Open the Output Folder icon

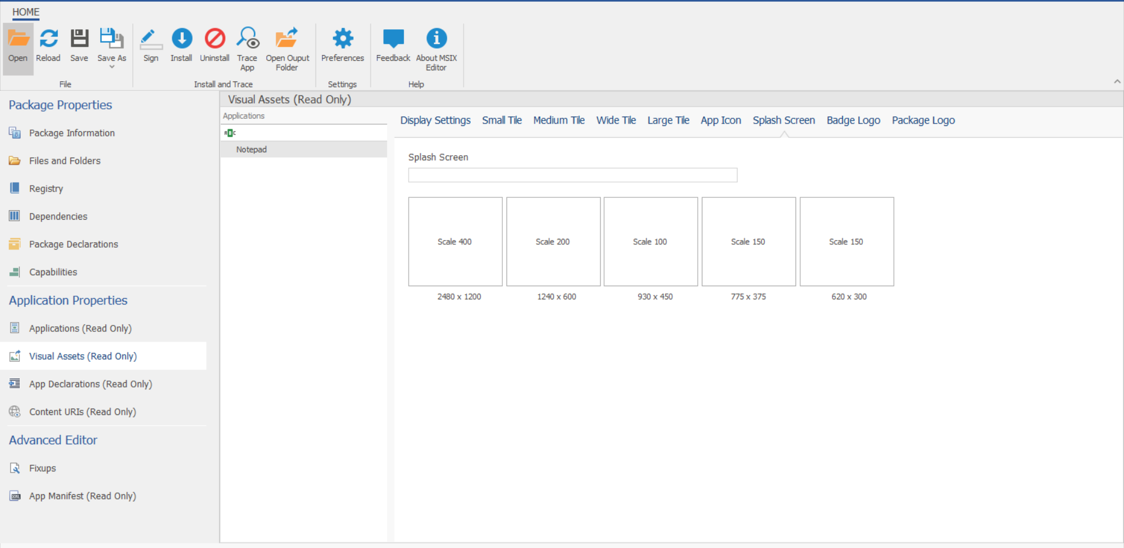[x=287, y=39]
